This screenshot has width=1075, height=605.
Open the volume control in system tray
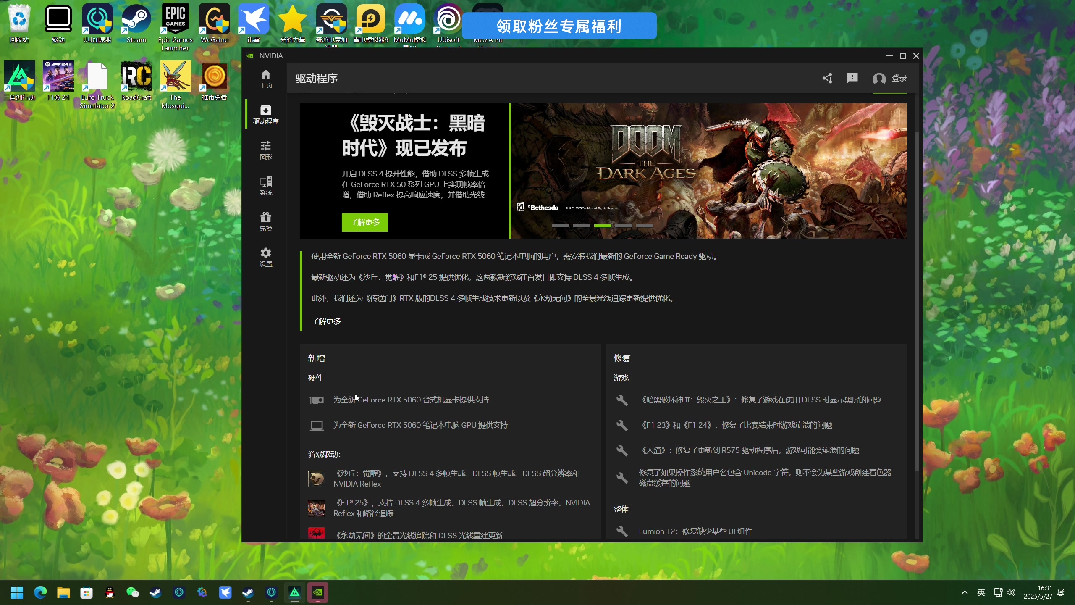pyautogui.click(x=1011, y=592)
